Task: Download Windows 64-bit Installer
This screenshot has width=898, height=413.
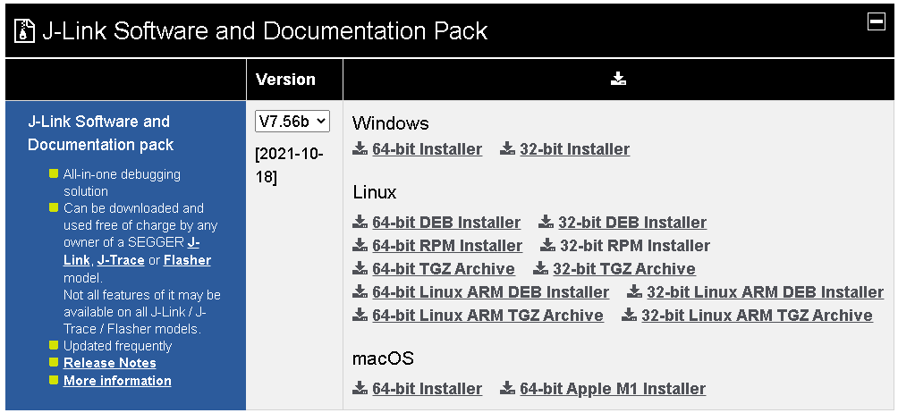Action: coord(428,149)
